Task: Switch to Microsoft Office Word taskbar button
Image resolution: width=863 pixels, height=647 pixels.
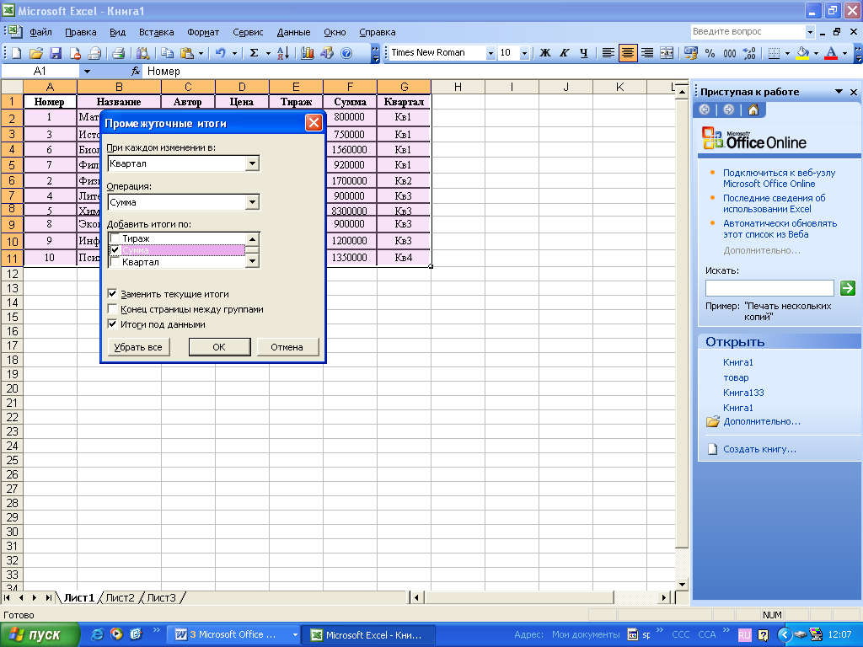Action: [x=233, y=634]
